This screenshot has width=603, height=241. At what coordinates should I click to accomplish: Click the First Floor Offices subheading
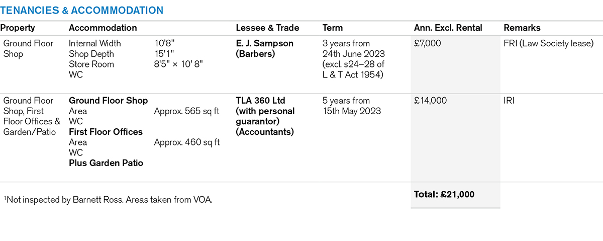click(106, 132)
